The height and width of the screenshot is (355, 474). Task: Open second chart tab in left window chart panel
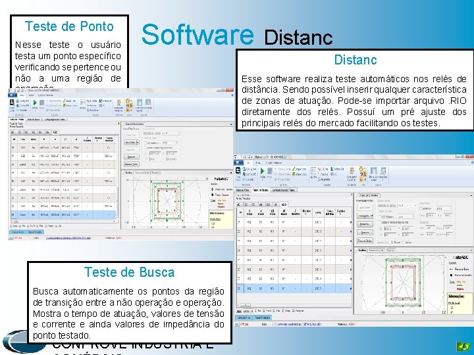click(142, 173)
